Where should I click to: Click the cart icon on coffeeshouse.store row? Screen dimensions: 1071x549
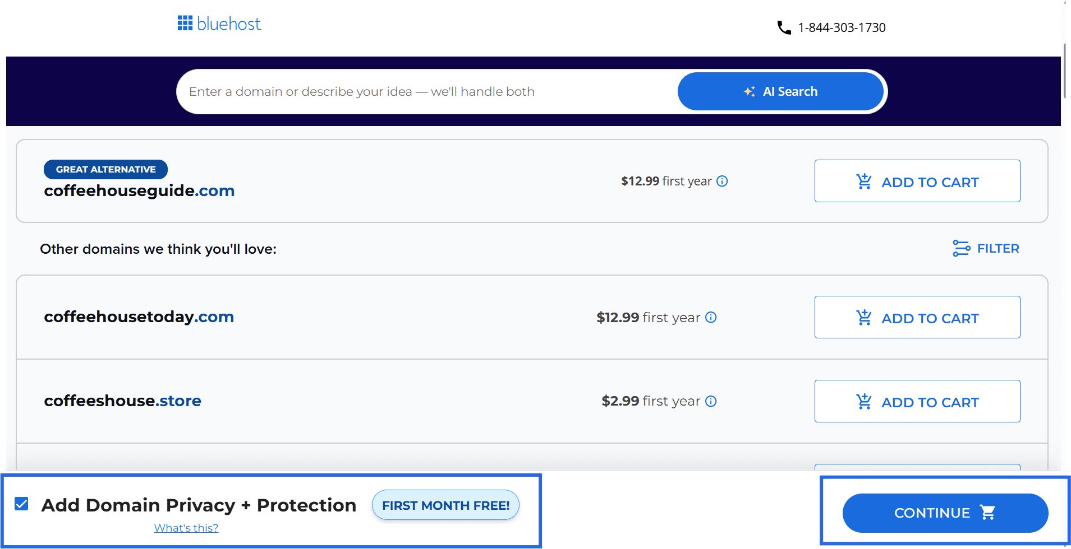tap(864, 401)
